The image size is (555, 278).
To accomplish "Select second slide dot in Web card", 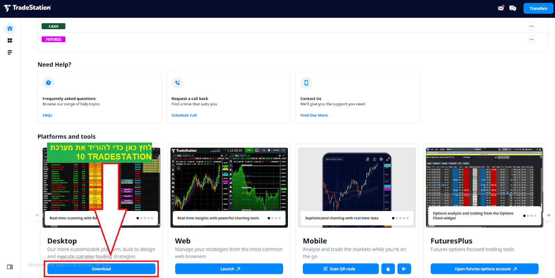I will [x=272, y=218].
